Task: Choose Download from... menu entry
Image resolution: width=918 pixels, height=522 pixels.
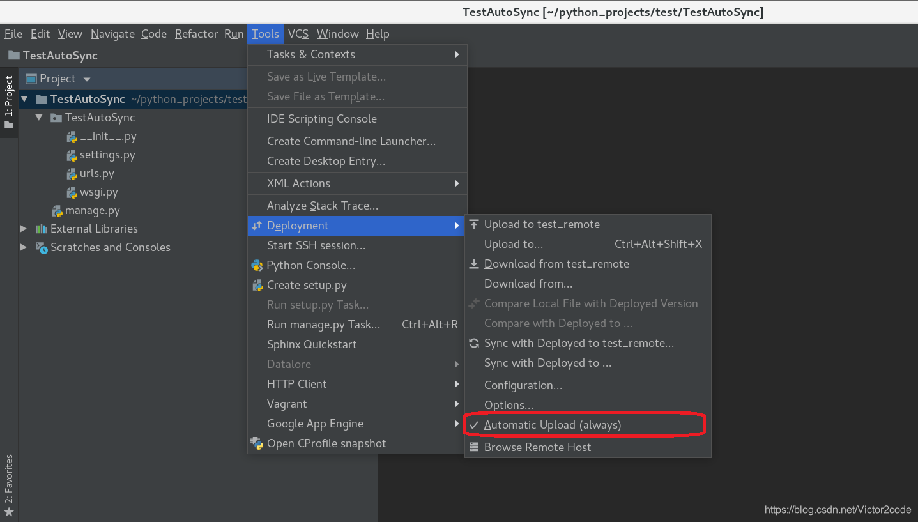Action: (x=588, y=284)
